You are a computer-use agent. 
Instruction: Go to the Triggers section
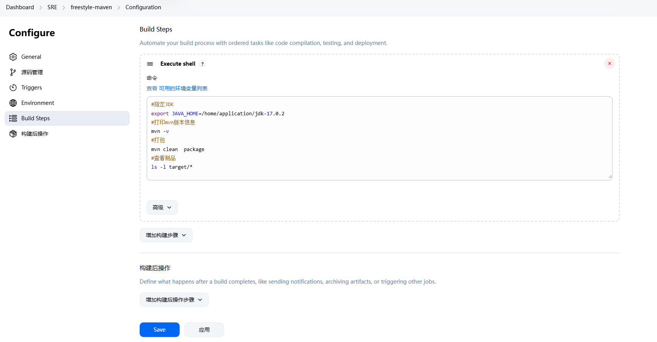(x=32, y=88)
